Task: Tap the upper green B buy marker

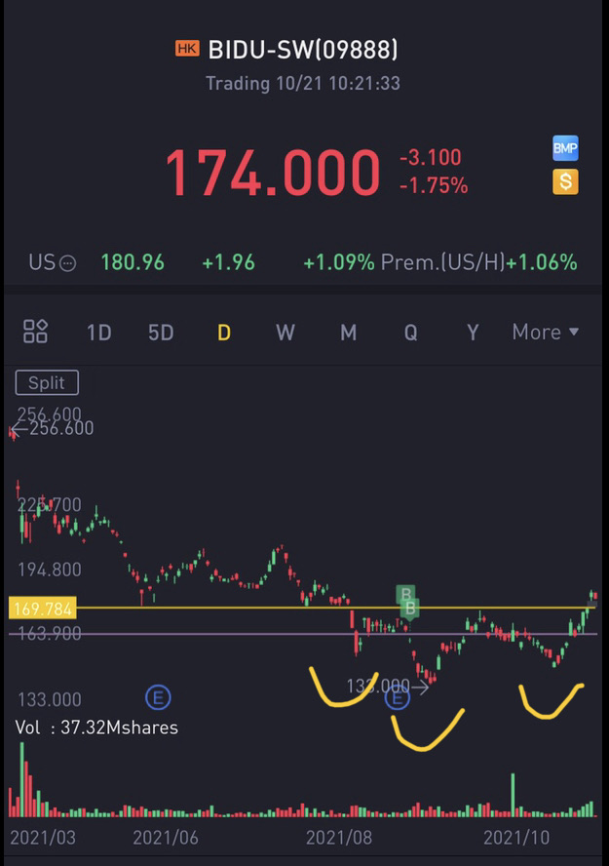Action: pyautogui.click(x=406, y=594)
